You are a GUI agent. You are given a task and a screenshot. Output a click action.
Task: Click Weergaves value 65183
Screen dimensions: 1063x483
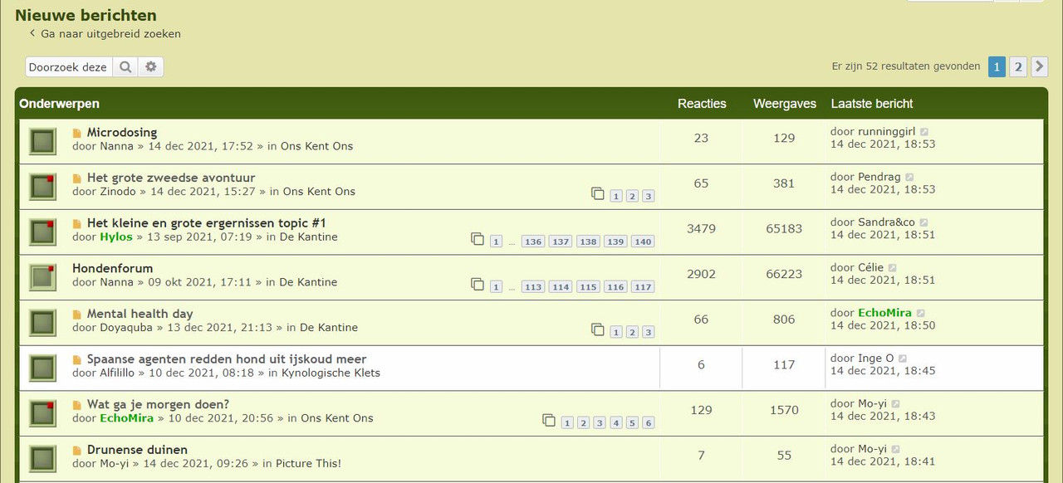pyautogui.click(x=784, y=229)
